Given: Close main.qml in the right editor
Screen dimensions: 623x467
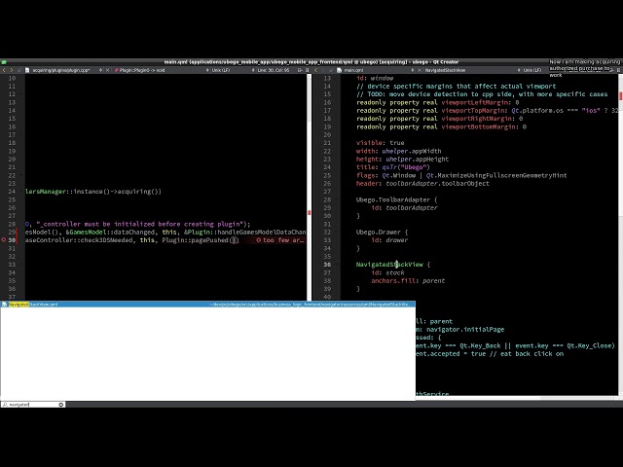Looking at the screenshot, I should click(420, 70).
